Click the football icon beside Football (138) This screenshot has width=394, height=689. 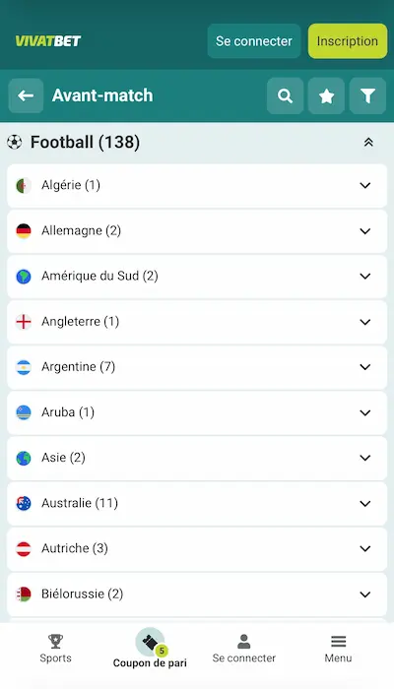15,142
